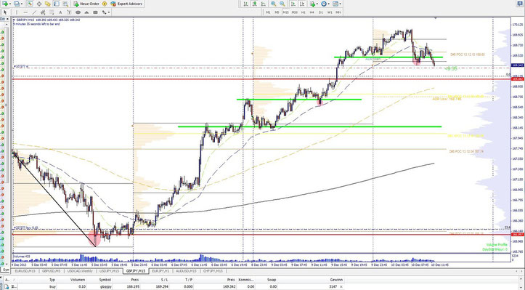
Task: Select the H1 timeframe button
Action: click(x=303, y=12)
